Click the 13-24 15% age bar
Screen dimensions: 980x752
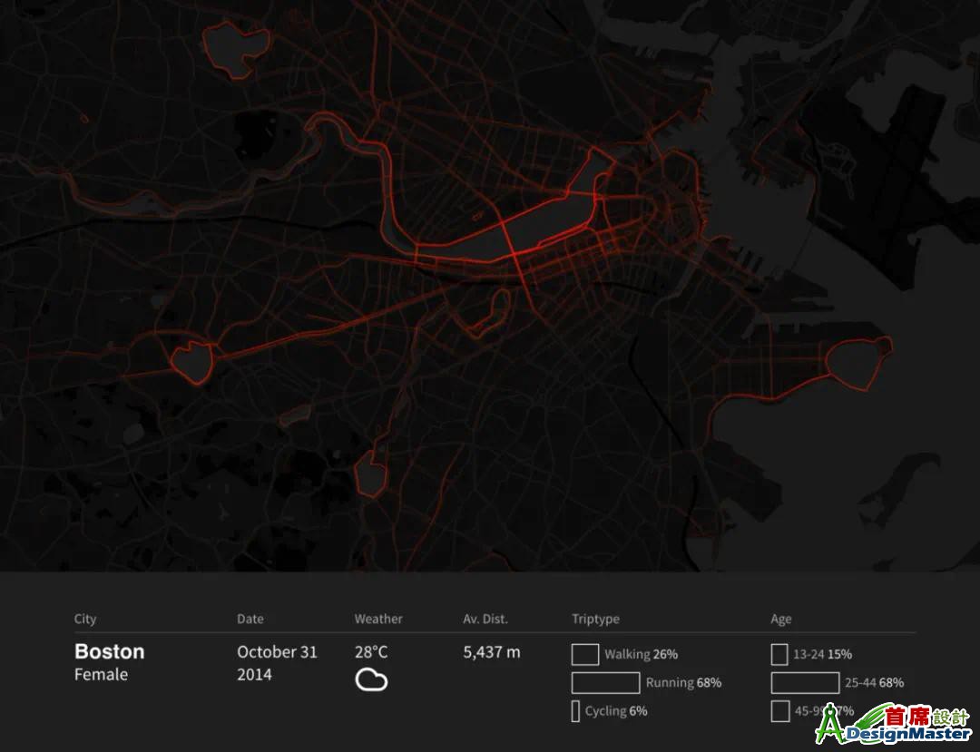click(x=779, y=655)
